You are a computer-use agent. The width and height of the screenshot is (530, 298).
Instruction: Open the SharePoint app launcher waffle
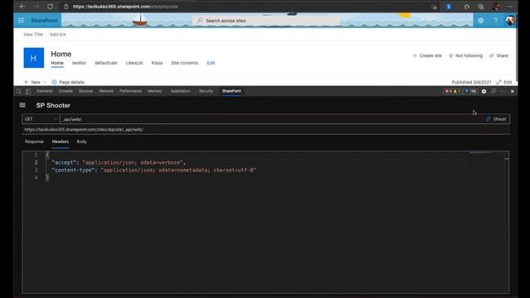(x=21, y=21)
